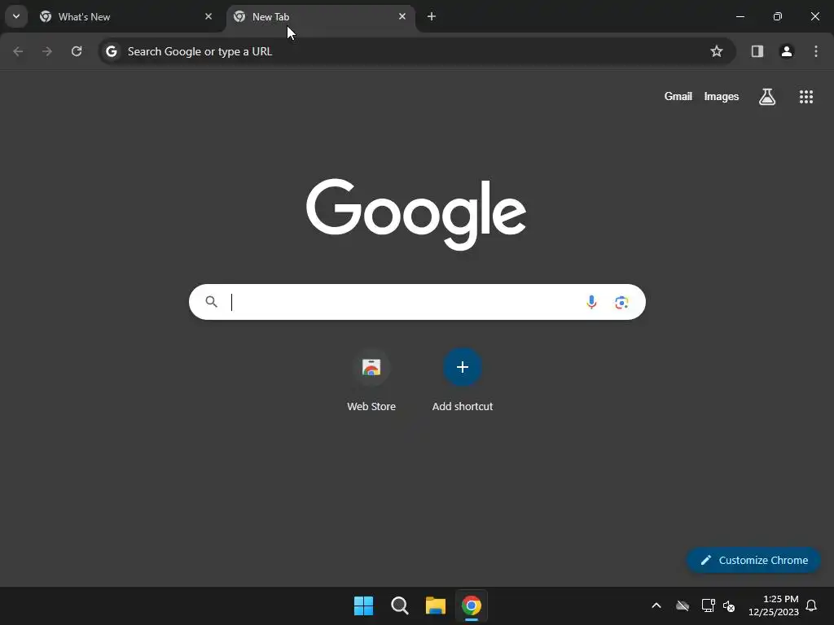Open Google Images link
This screenshot has height=625, width=834.
(722, 96)
